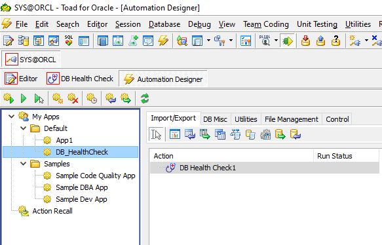Click the chart report action icon
The image size is (382, 245).
tap(175, 134)
